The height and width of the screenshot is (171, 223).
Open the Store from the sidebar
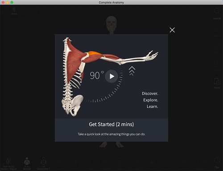217,83
